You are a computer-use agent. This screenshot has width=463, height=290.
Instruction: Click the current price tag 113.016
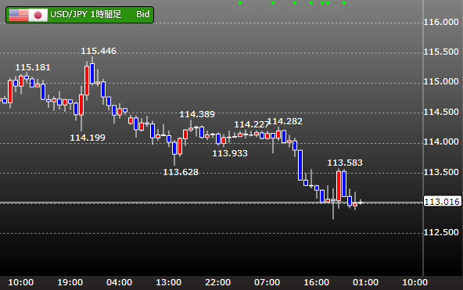tap(442, 202)
